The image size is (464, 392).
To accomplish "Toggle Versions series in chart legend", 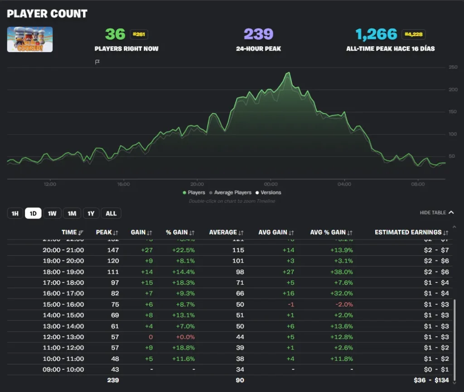I will [268, 192].
